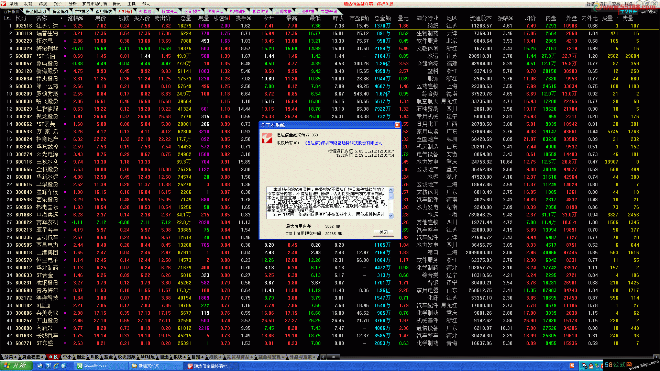Open the column options dropdown left of 代码
This screenshot has height=371, width=660.
[x=8, y=18]
